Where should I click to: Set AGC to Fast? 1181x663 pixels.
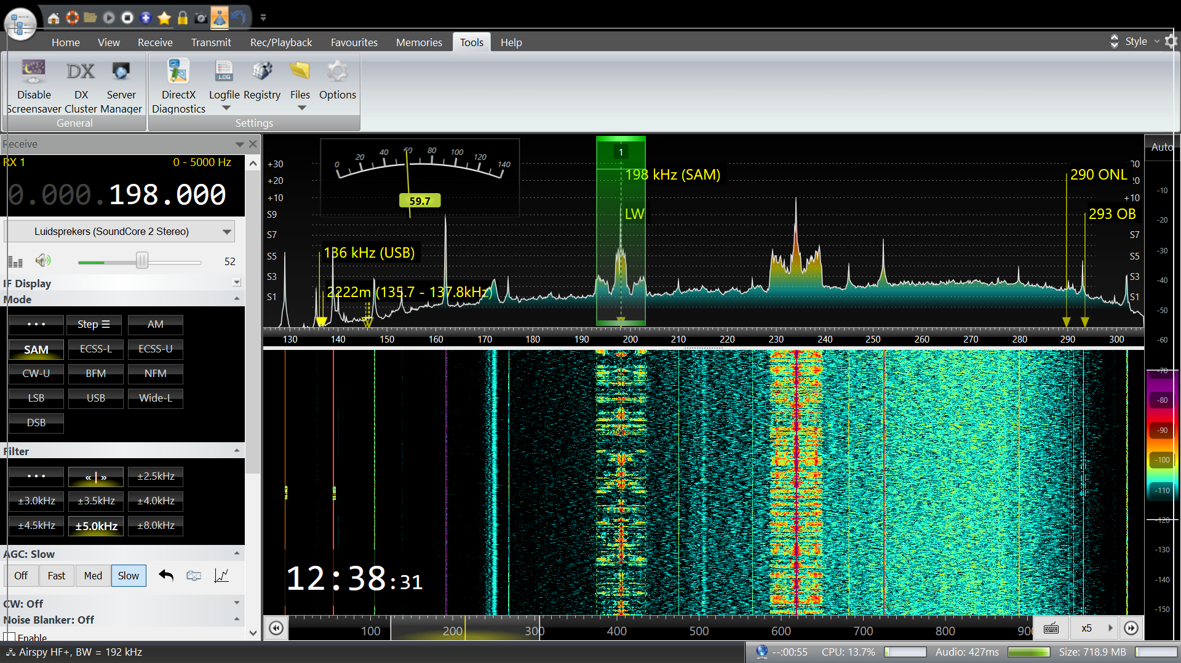click(56, 576)
